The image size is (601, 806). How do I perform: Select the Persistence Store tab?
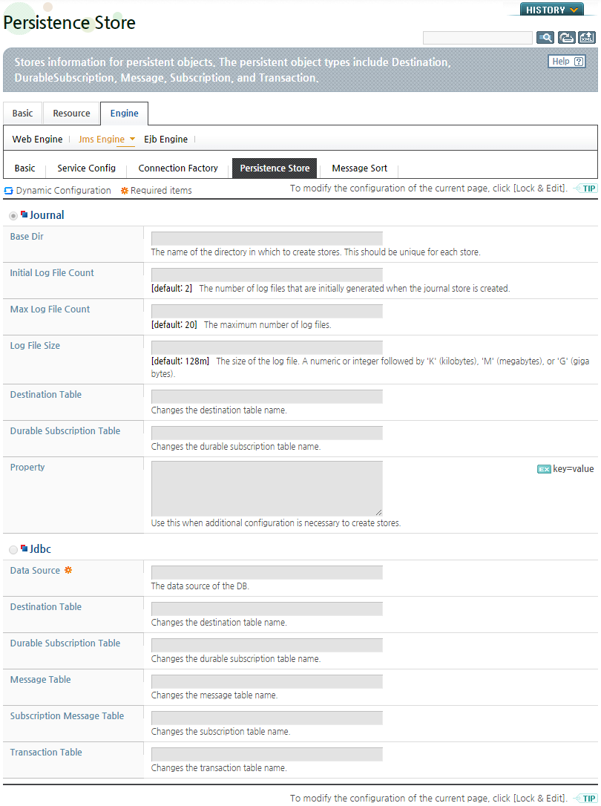(x=275, y=168)
